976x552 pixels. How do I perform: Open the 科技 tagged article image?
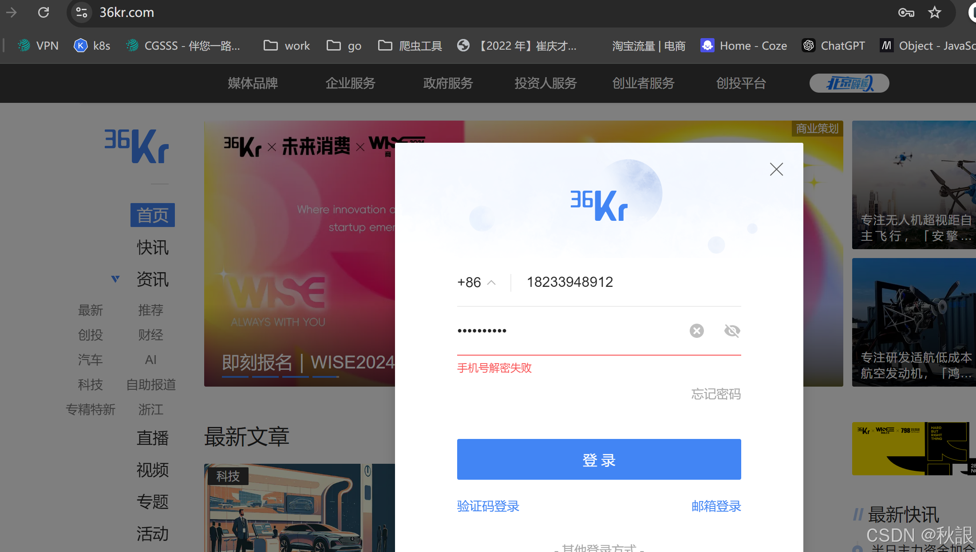click(300, 508)
